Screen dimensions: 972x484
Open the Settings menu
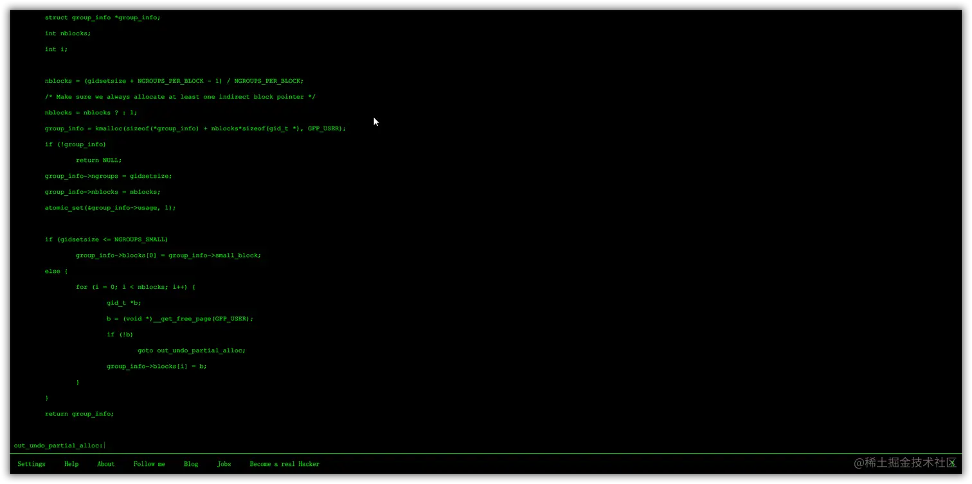[32, 464]
